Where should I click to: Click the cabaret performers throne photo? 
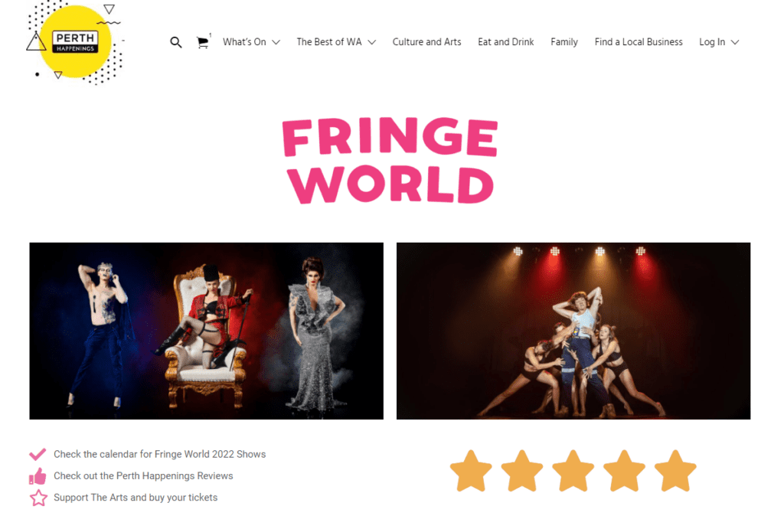point(207,331)
